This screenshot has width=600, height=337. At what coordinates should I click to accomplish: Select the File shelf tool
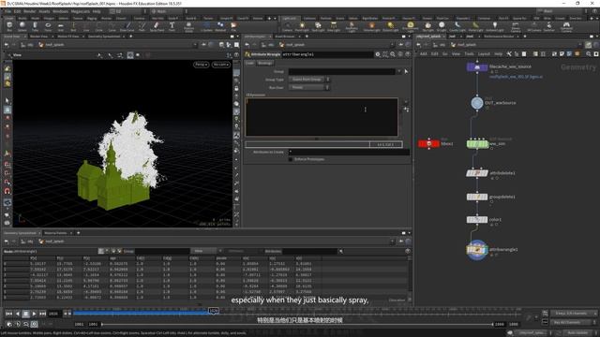[233, 26]
